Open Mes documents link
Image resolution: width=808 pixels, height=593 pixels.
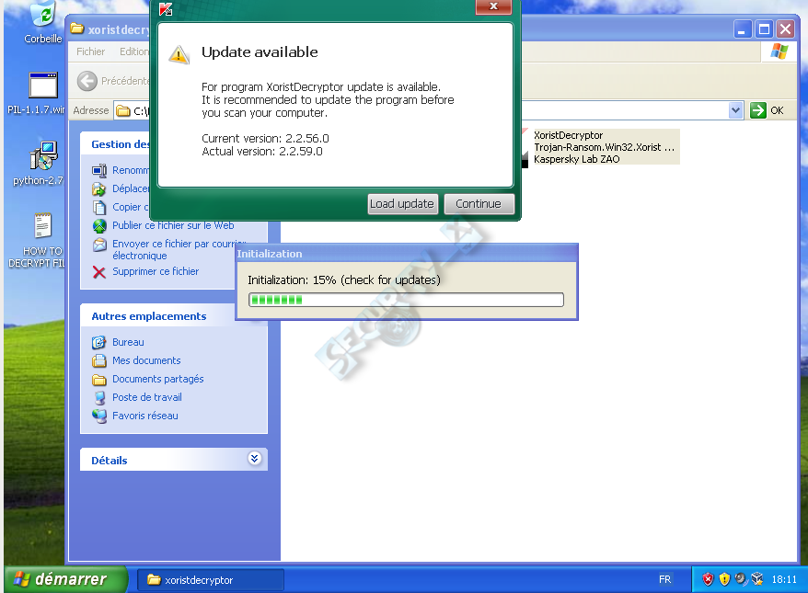click(x=146, y=360)
